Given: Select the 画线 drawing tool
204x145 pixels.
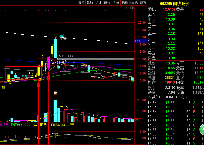Looking at the screenshot, I should point(107,3).
